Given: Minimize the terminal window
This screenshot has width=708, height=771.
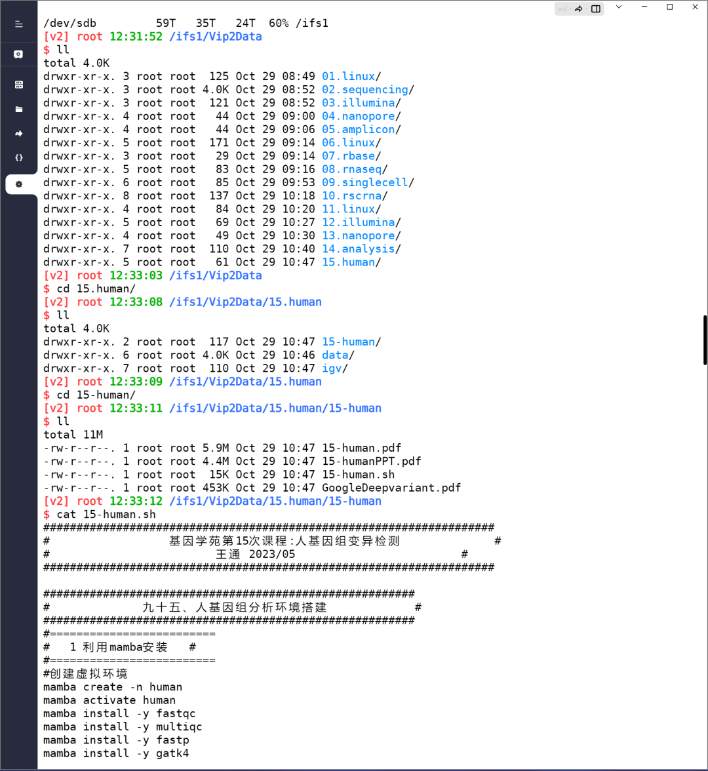Looking at the screenshot, I should [644, 7].
